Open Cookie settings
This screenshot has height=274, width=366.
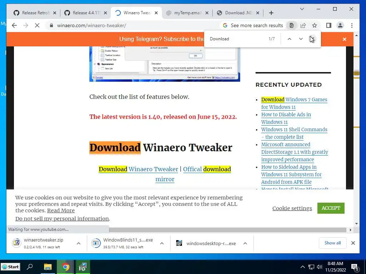point(292,208)
